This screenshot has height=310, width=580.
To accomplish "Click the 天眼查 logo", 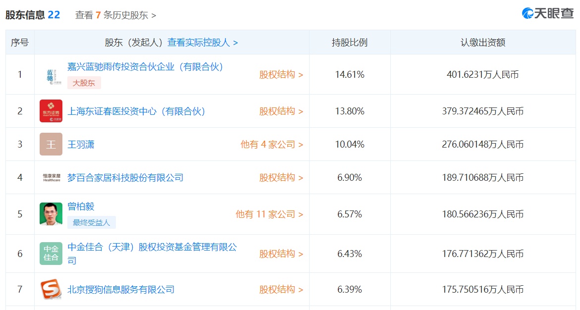I will [x=548, y=13].
